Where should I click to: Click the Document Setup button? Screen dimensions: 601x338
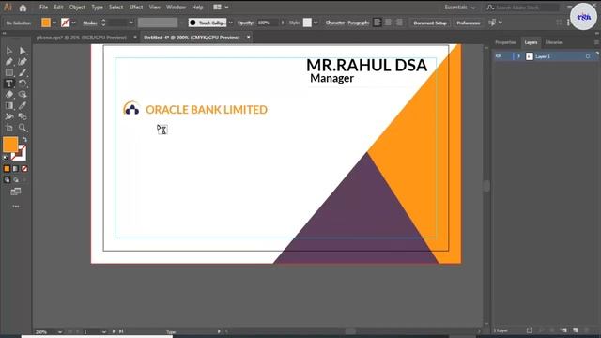pos(430,23)
